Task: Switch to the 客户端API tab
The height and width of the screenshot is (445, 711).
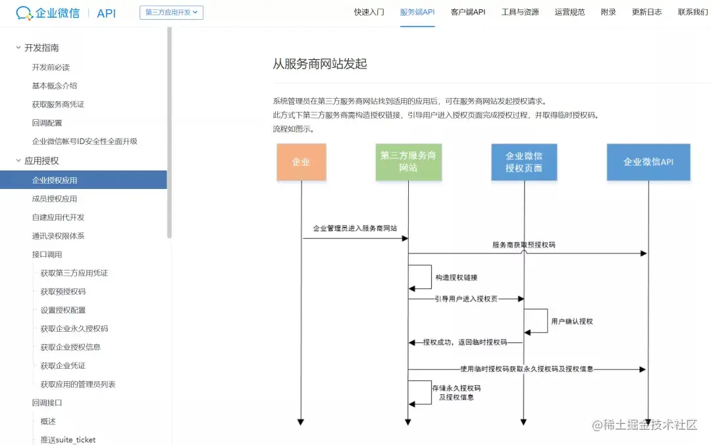Action: pyautogui.click(x=467, y=11)
